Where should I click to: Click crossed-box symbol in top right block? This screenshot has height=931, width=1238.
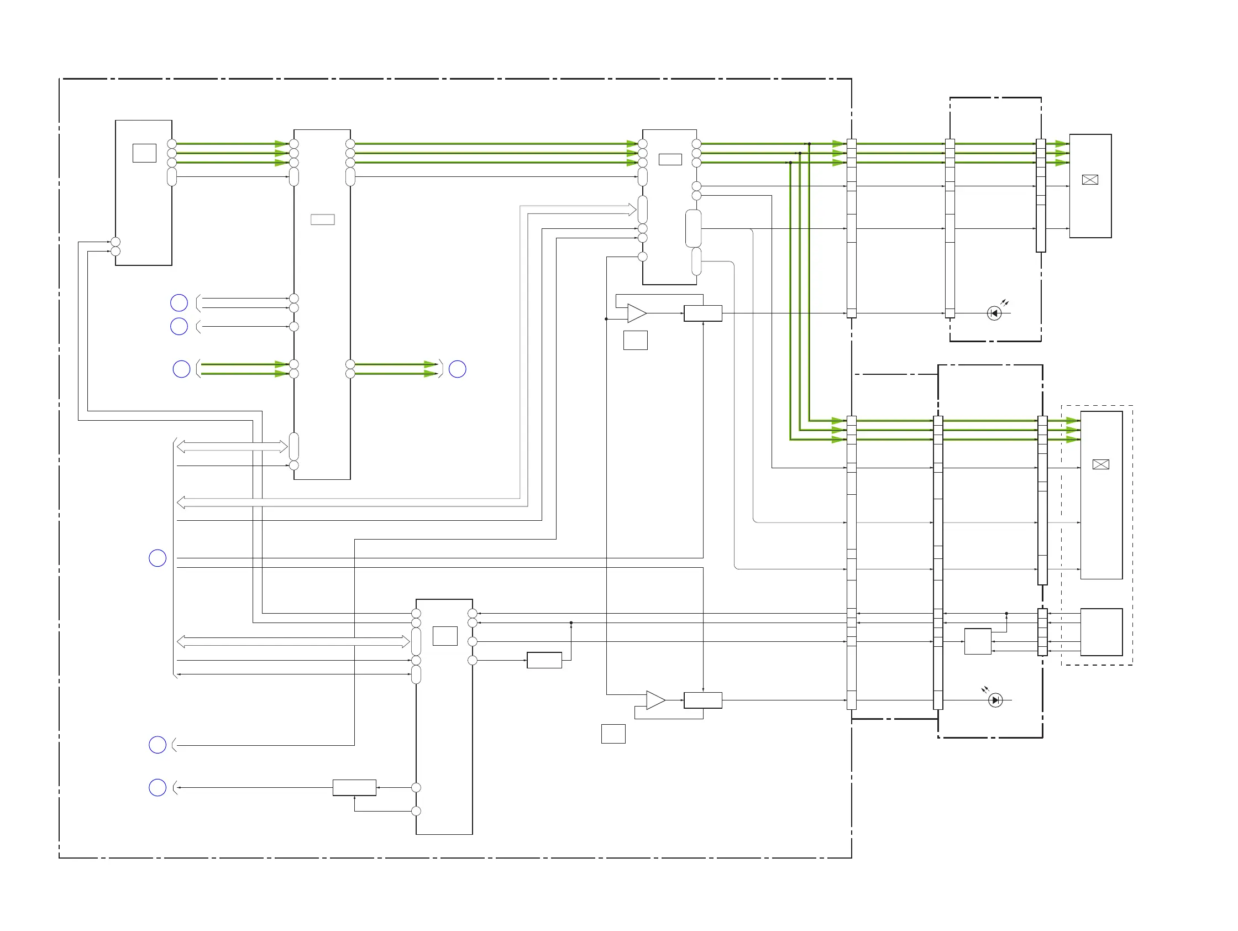click(1090, 180)
